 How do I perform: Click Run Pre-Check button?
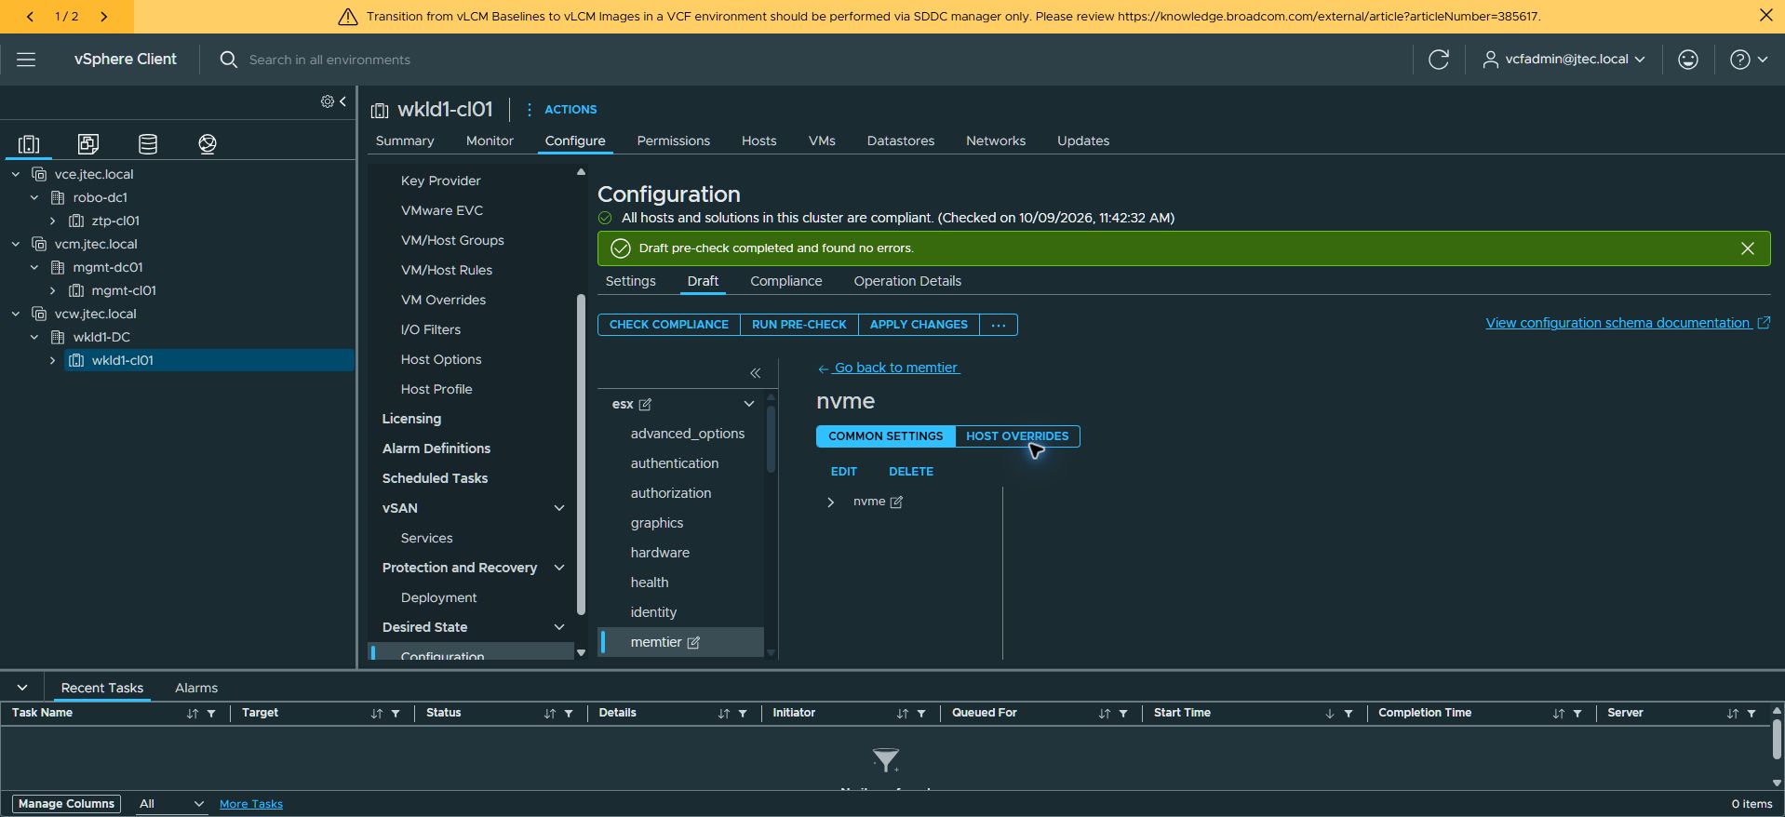799,325
